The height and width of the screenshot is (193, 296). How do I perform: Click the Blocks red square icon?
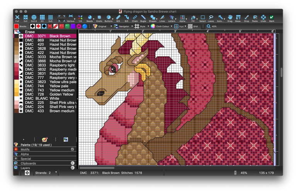click(16, 26)
